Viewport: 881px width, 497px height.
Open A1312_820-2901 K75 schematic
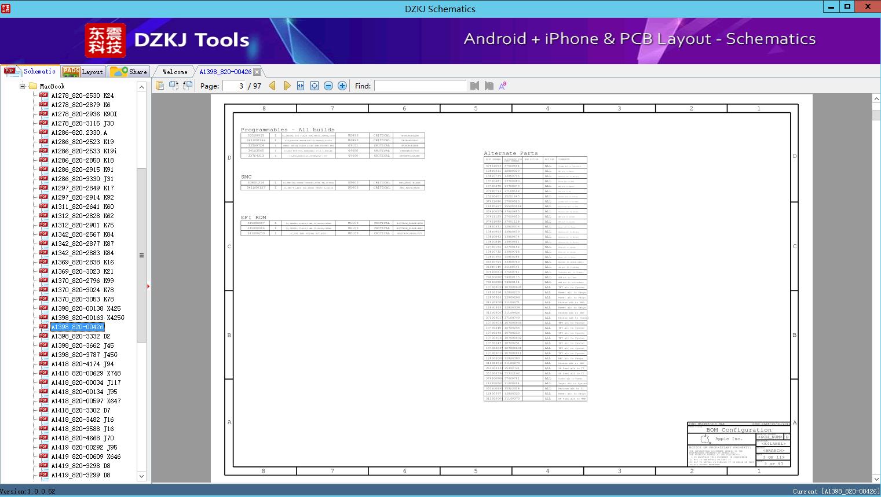point(82,225)
